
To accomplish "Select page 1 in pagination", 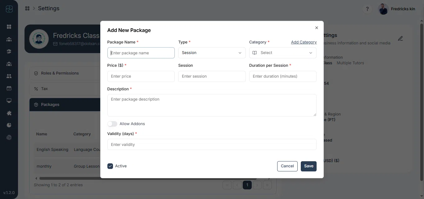I will tap(247, 185).
